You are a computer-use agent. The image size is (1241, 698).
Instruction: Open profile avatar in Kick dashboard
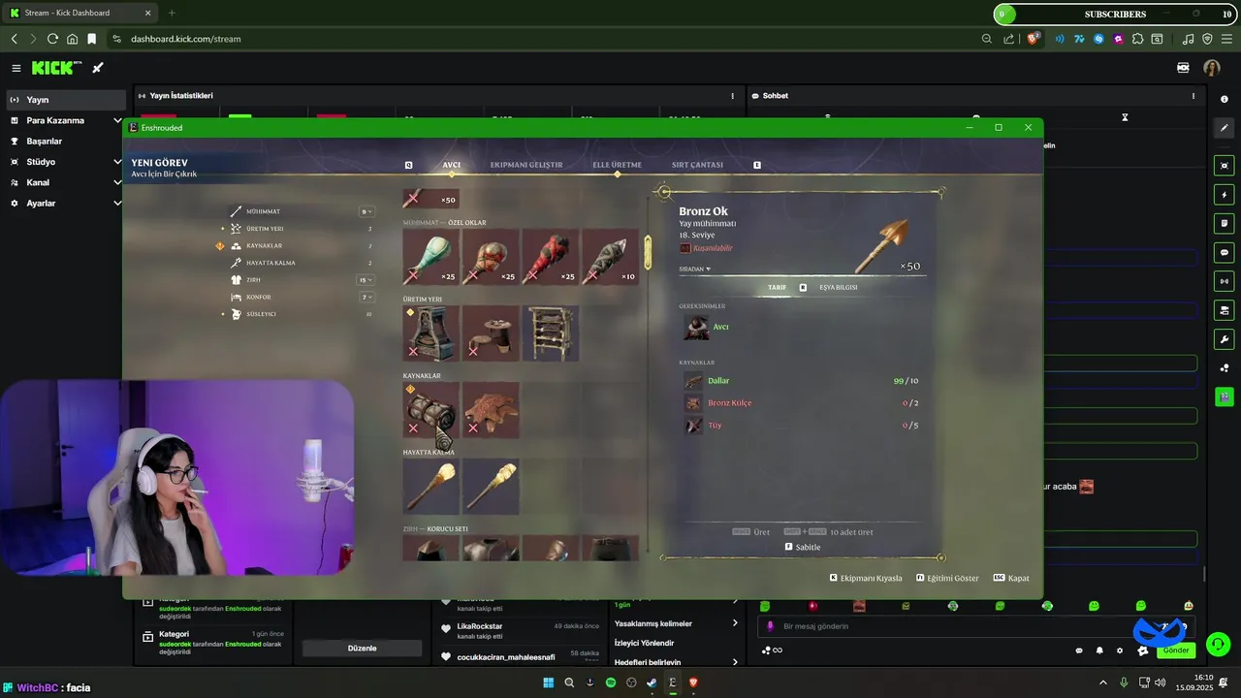(1212, 68)
